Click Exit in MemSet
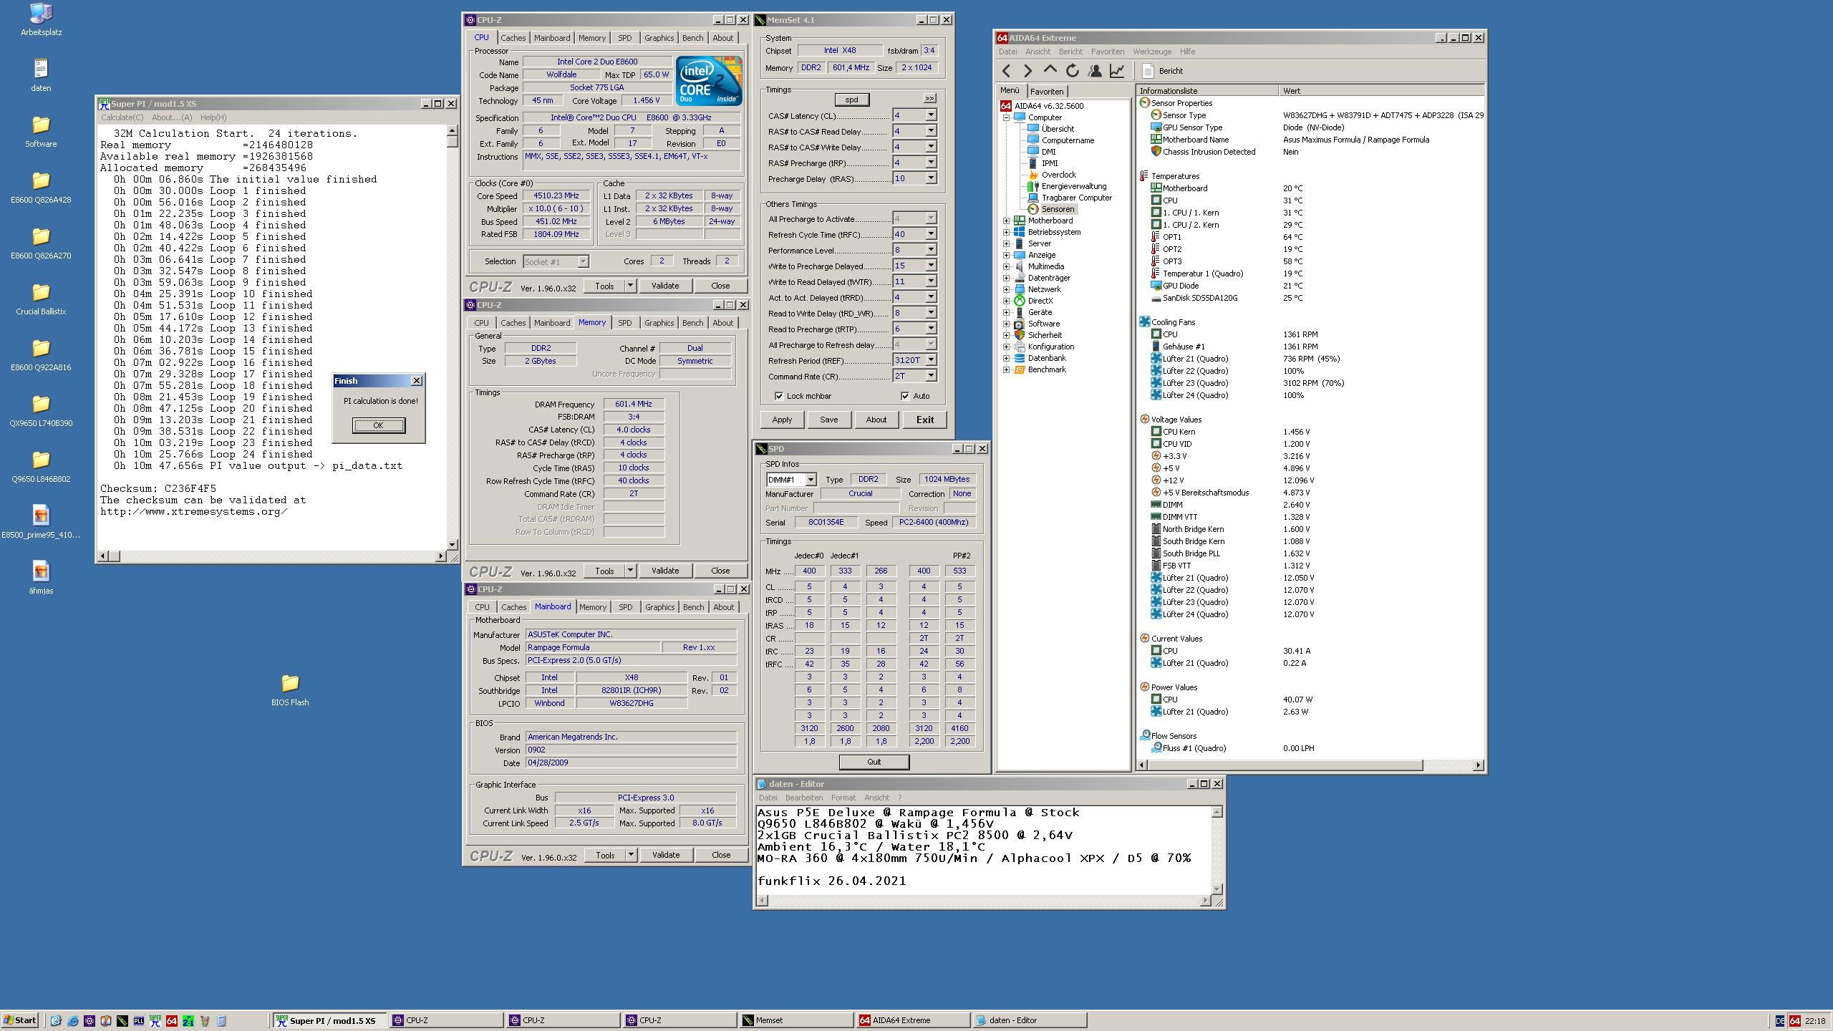 pos(924,420)
